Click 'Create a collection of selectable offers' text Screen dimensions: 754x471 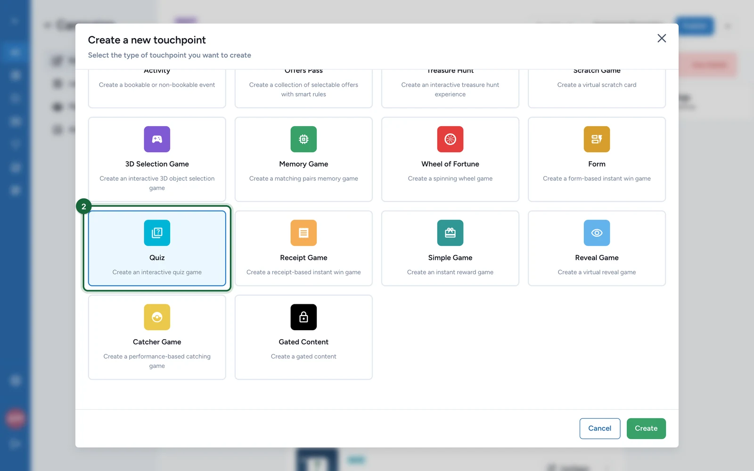tap(303, 85)
